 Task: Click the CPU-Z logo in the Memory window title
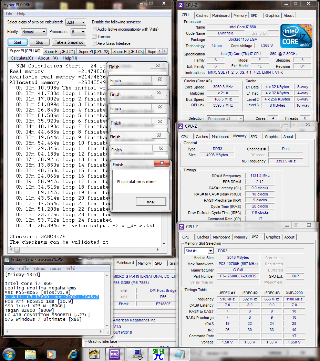click(x=180, y=126)
